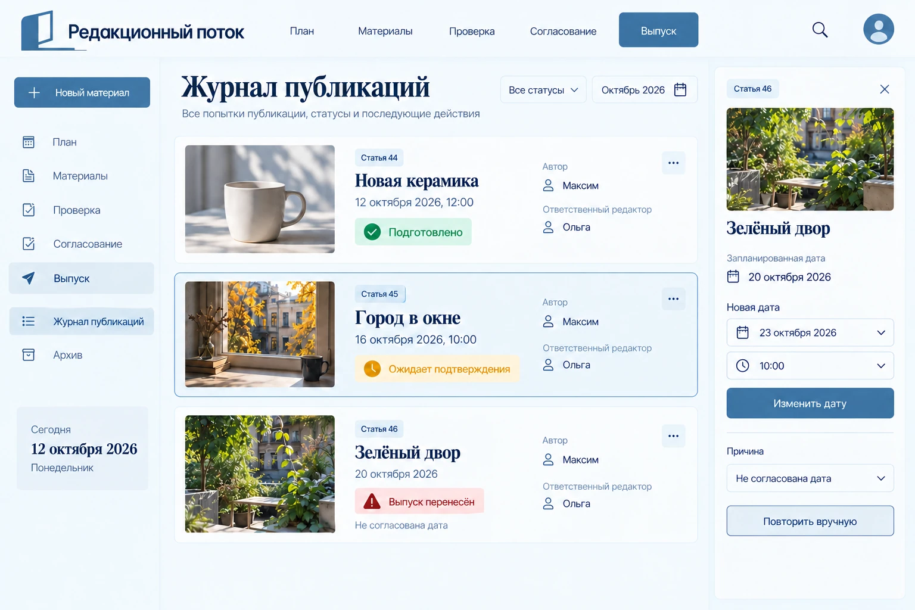Open the Октябрь 2026 month picker
Image resolution: width=915 pixels, height=610 pixels.
(x=645, y=90)
